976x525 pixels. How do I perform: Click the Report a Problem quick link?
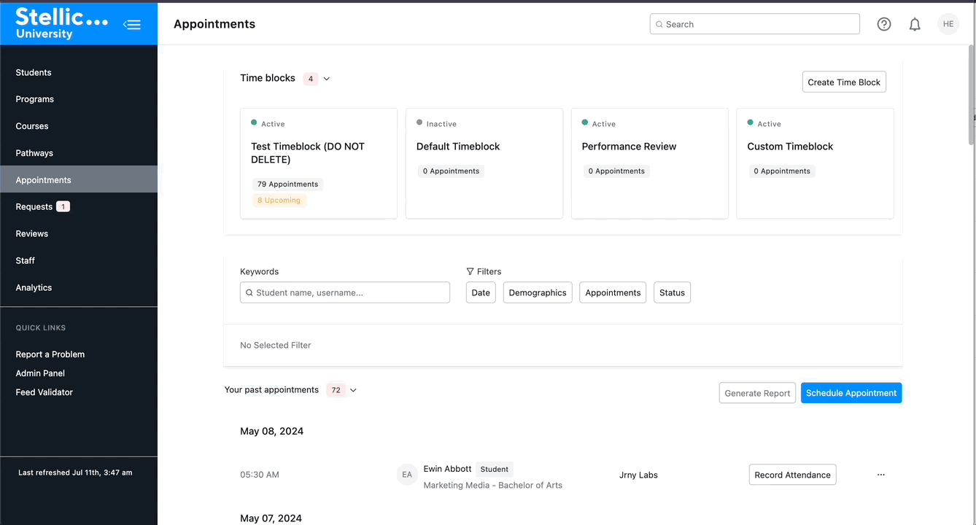[50, 354]
